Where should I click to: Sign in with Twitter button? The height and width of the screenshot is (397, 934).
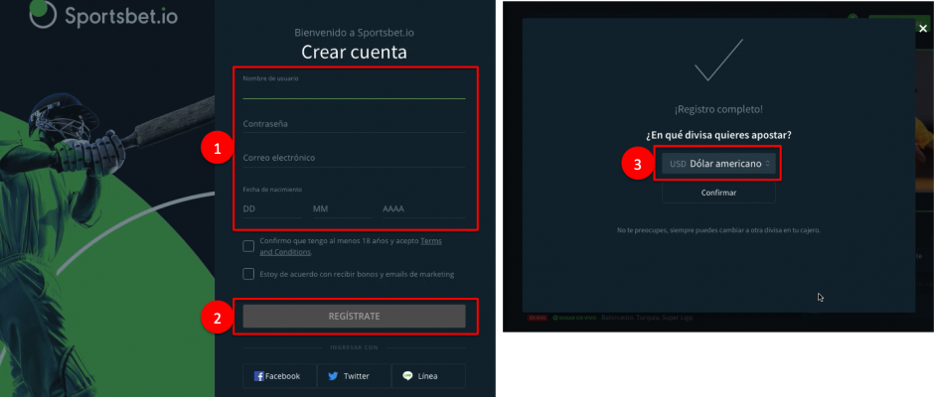354,376
